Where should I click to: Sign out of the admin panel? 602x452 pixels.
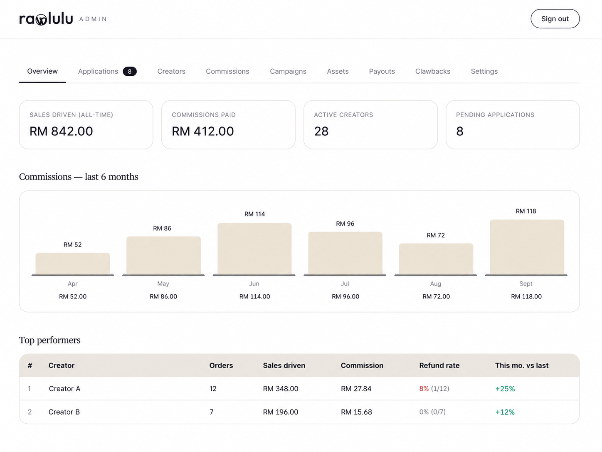555,19
